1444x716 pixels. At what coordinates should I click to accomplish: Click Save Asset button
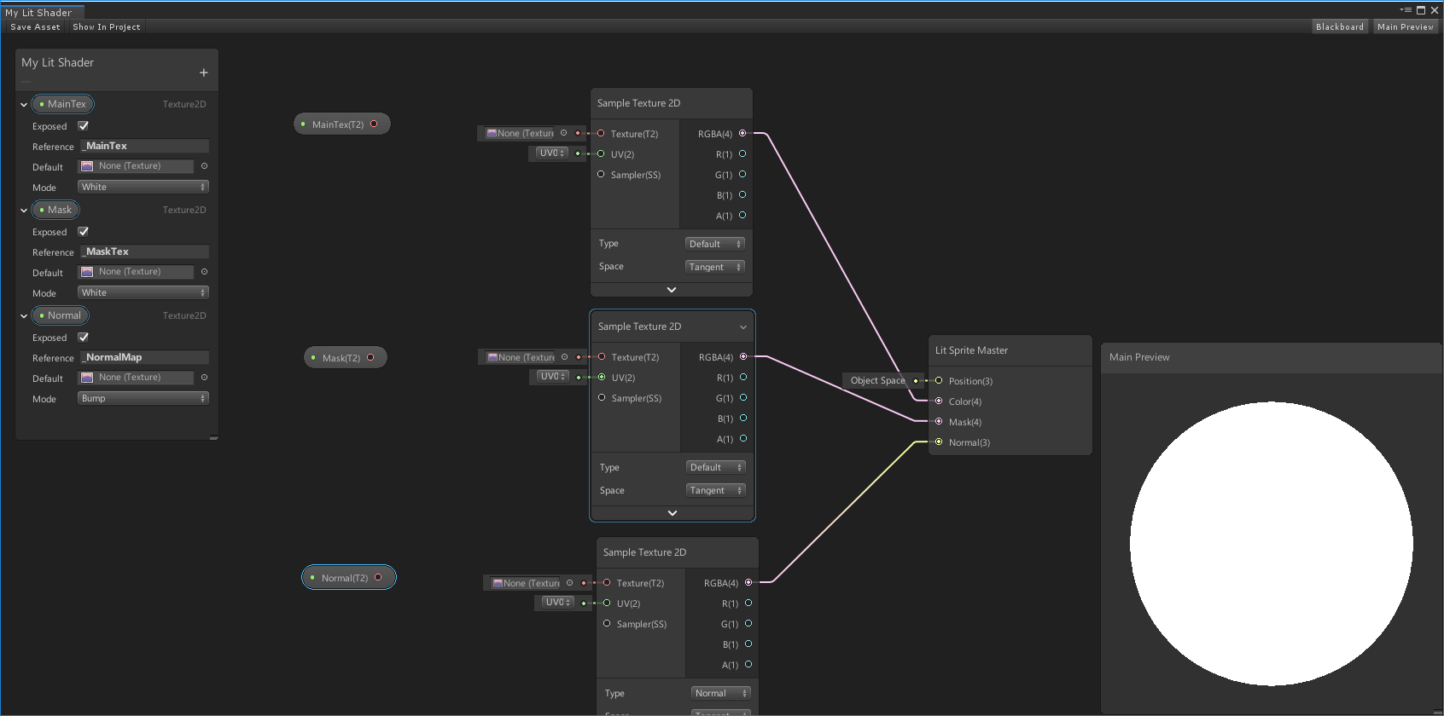[x=35, y=27]
